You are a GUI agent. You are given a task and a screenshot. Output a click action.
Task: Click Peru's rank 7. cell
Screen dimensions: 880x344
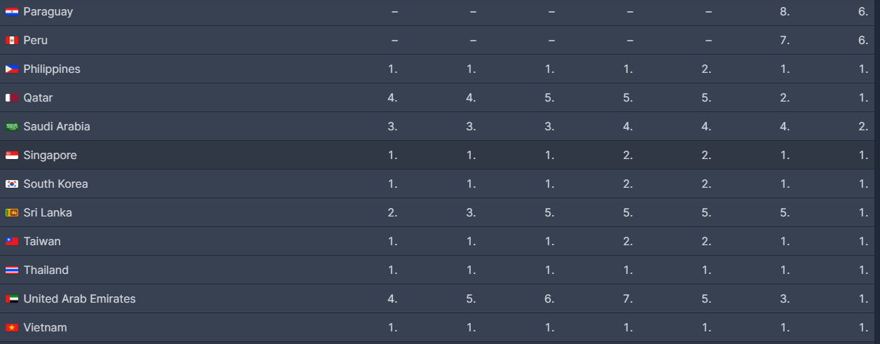[785, 41]
